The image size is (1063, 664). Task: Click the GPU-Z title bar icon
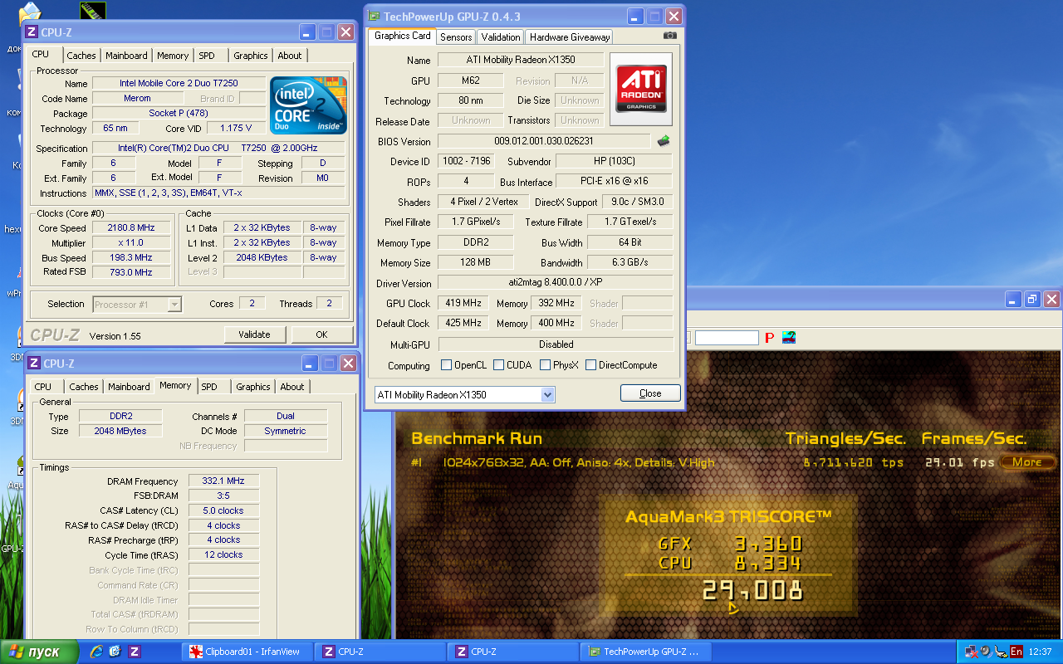375,16
